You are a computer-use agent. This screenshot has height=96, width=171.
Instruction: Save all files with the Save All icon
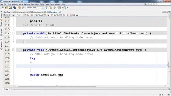[x=14, y=8]
